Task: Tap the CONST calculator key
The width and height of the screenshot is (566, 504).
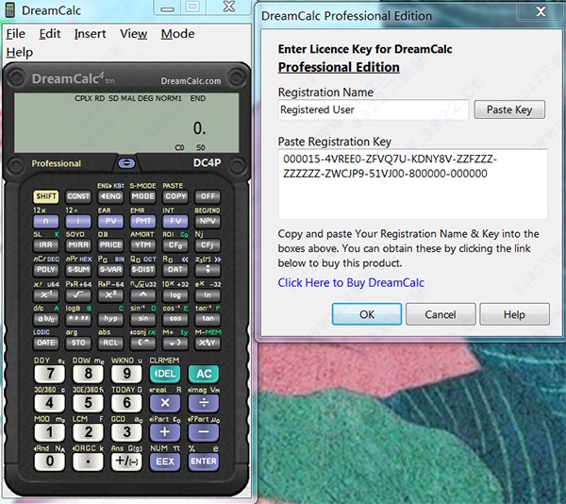Action: tap(78, 196)
